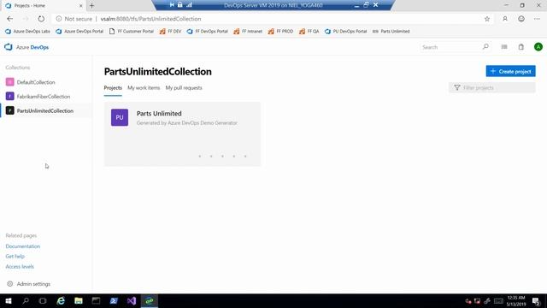Open the Azure DevOps Portal bookmark
Viewport: 547px width, 308px height.
click(x=79, y=31)
